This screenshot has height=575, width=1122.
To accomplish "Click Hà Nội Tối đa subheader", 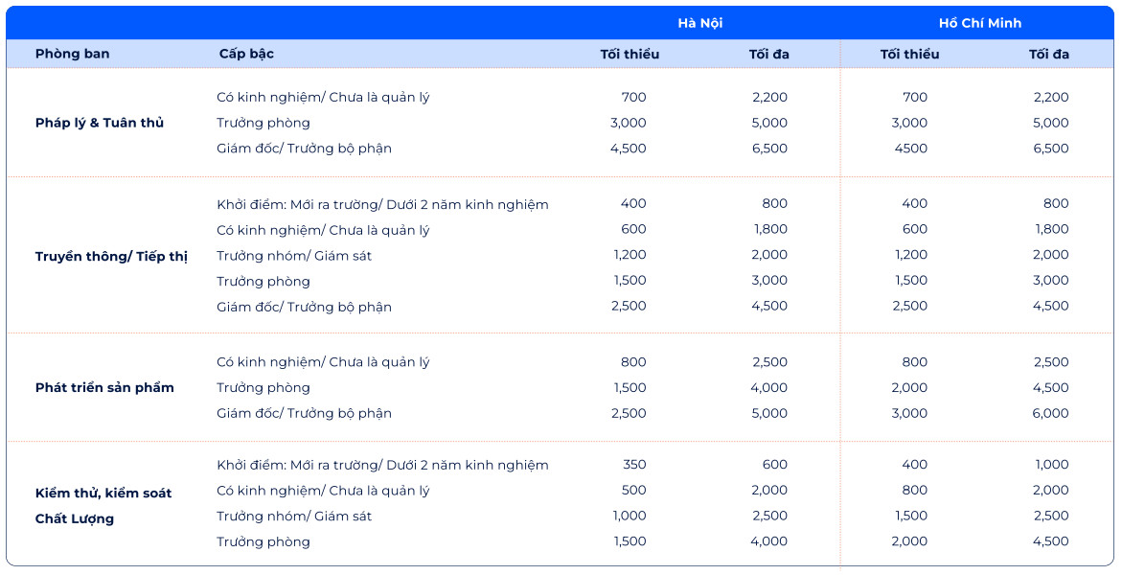I will 768,54.
